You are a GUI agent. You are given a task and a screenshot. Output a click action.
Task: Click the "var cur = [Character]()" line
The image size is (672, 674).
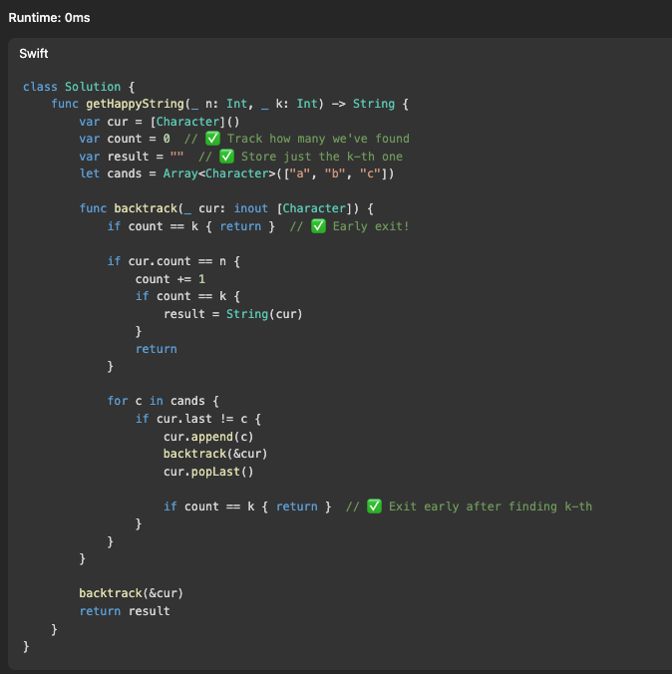[x=160, y=122]
